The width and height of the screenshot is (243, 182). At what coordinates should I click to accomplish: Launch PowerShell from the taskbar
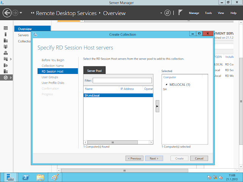click(x=25, y=177)
